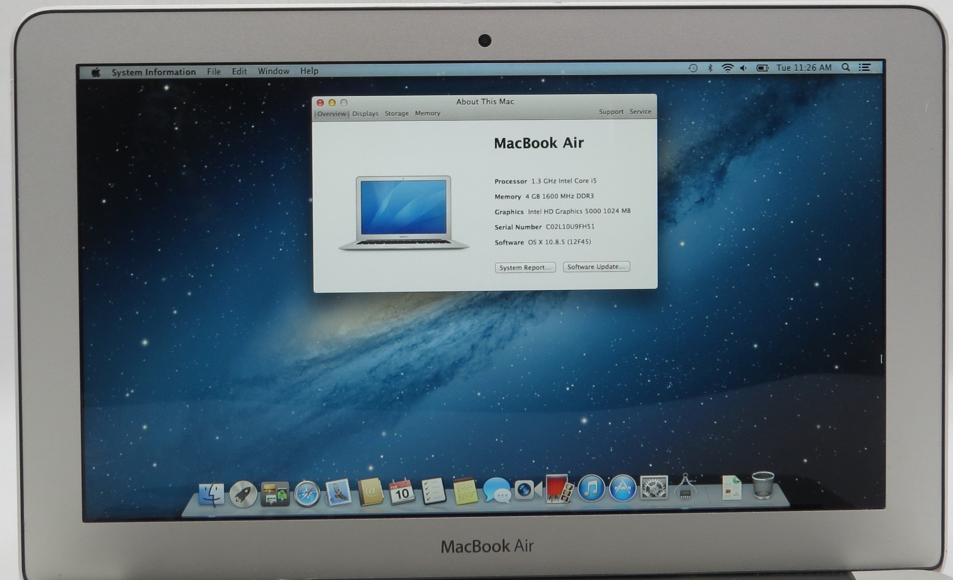
Task: Switch to the Storage tab
Action: (x=397, y=113)
